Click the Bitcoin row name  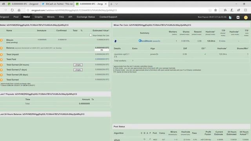(x=10, y=40)
